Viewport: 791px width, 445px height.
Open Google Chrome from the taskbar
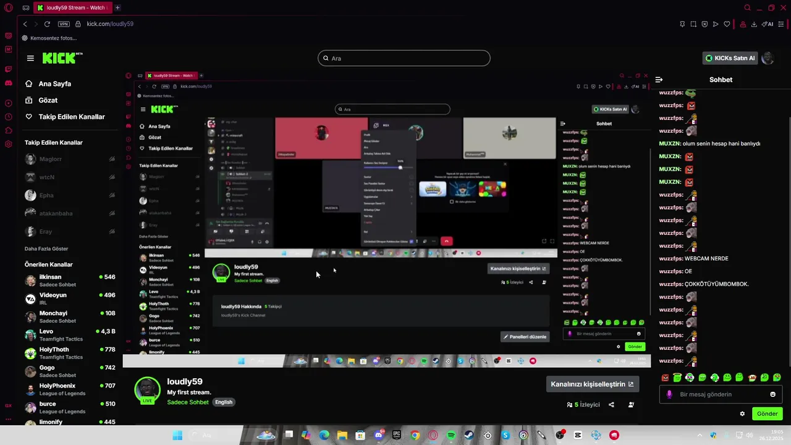click(x=415, y=435)
